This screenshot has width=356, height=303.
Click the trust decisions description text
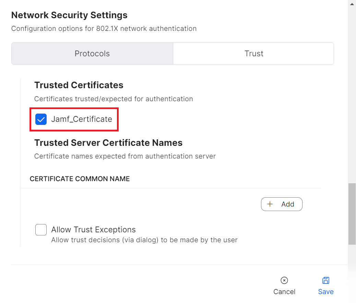[x=144, y=240]
